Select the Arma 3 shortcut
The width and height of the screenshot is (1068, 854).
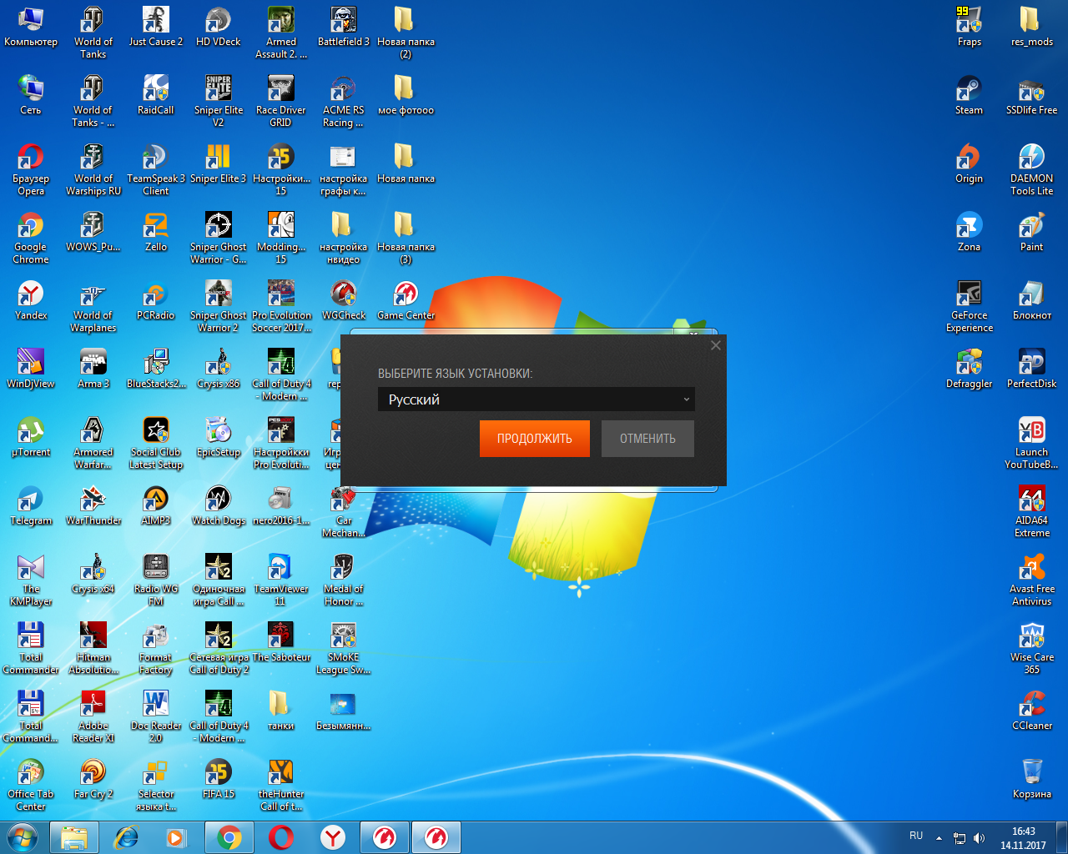(x=93, y=369)
